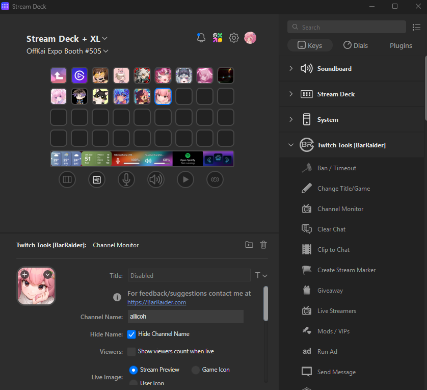This screenshot has width=427, height=390.
Task: Click the Title input field
Action: coord(189,275)
